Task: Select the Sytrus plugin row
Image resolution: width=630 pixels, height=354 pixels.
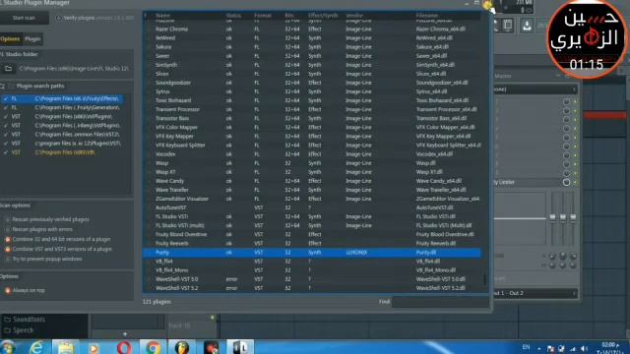Action: coord(312,91)
